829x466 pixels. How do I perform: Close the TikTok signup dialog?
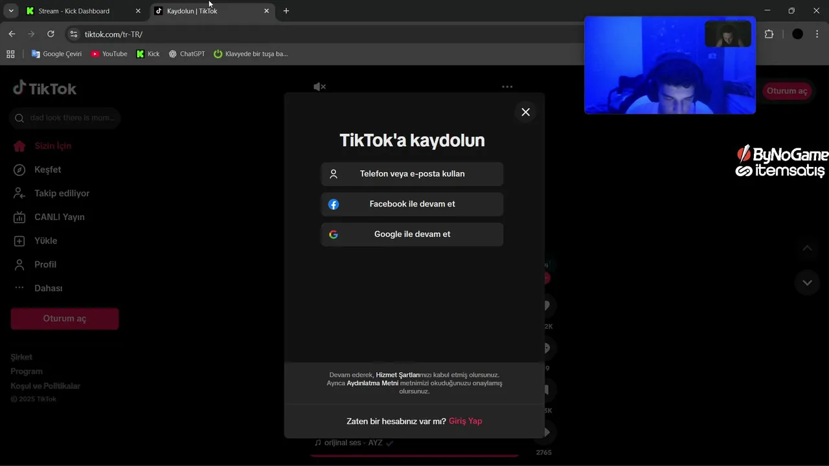point(525,112)
